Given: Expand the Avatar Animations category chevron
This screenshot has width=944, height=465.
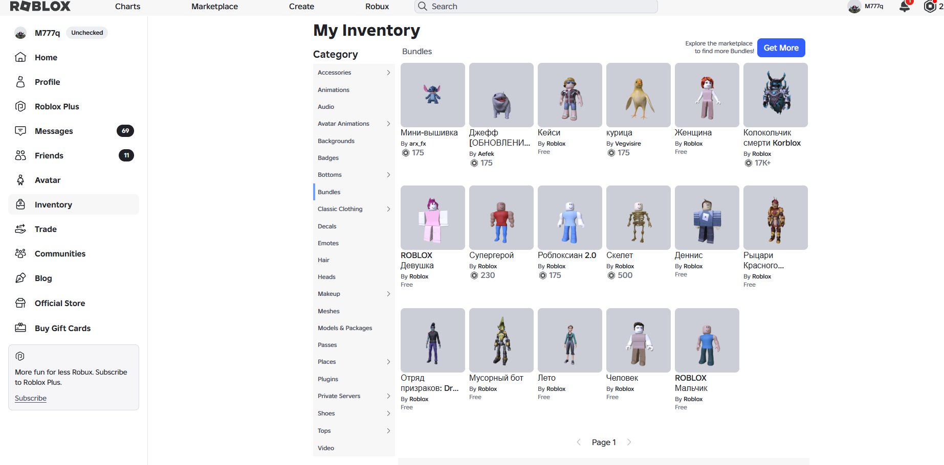Looking at the screenshot, I should tap(388, 124).
